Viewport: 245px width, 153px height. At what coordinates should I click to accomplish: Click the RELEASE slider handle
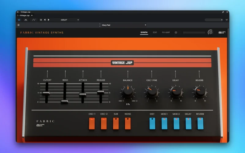pyautogui.click(x=101, y=92)
